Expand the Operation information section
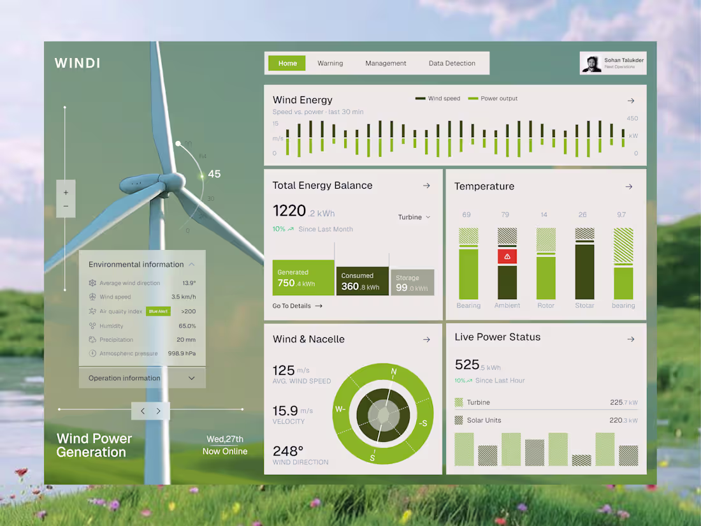701x526 pixels. pyautogui.click(x=142, y=378)
